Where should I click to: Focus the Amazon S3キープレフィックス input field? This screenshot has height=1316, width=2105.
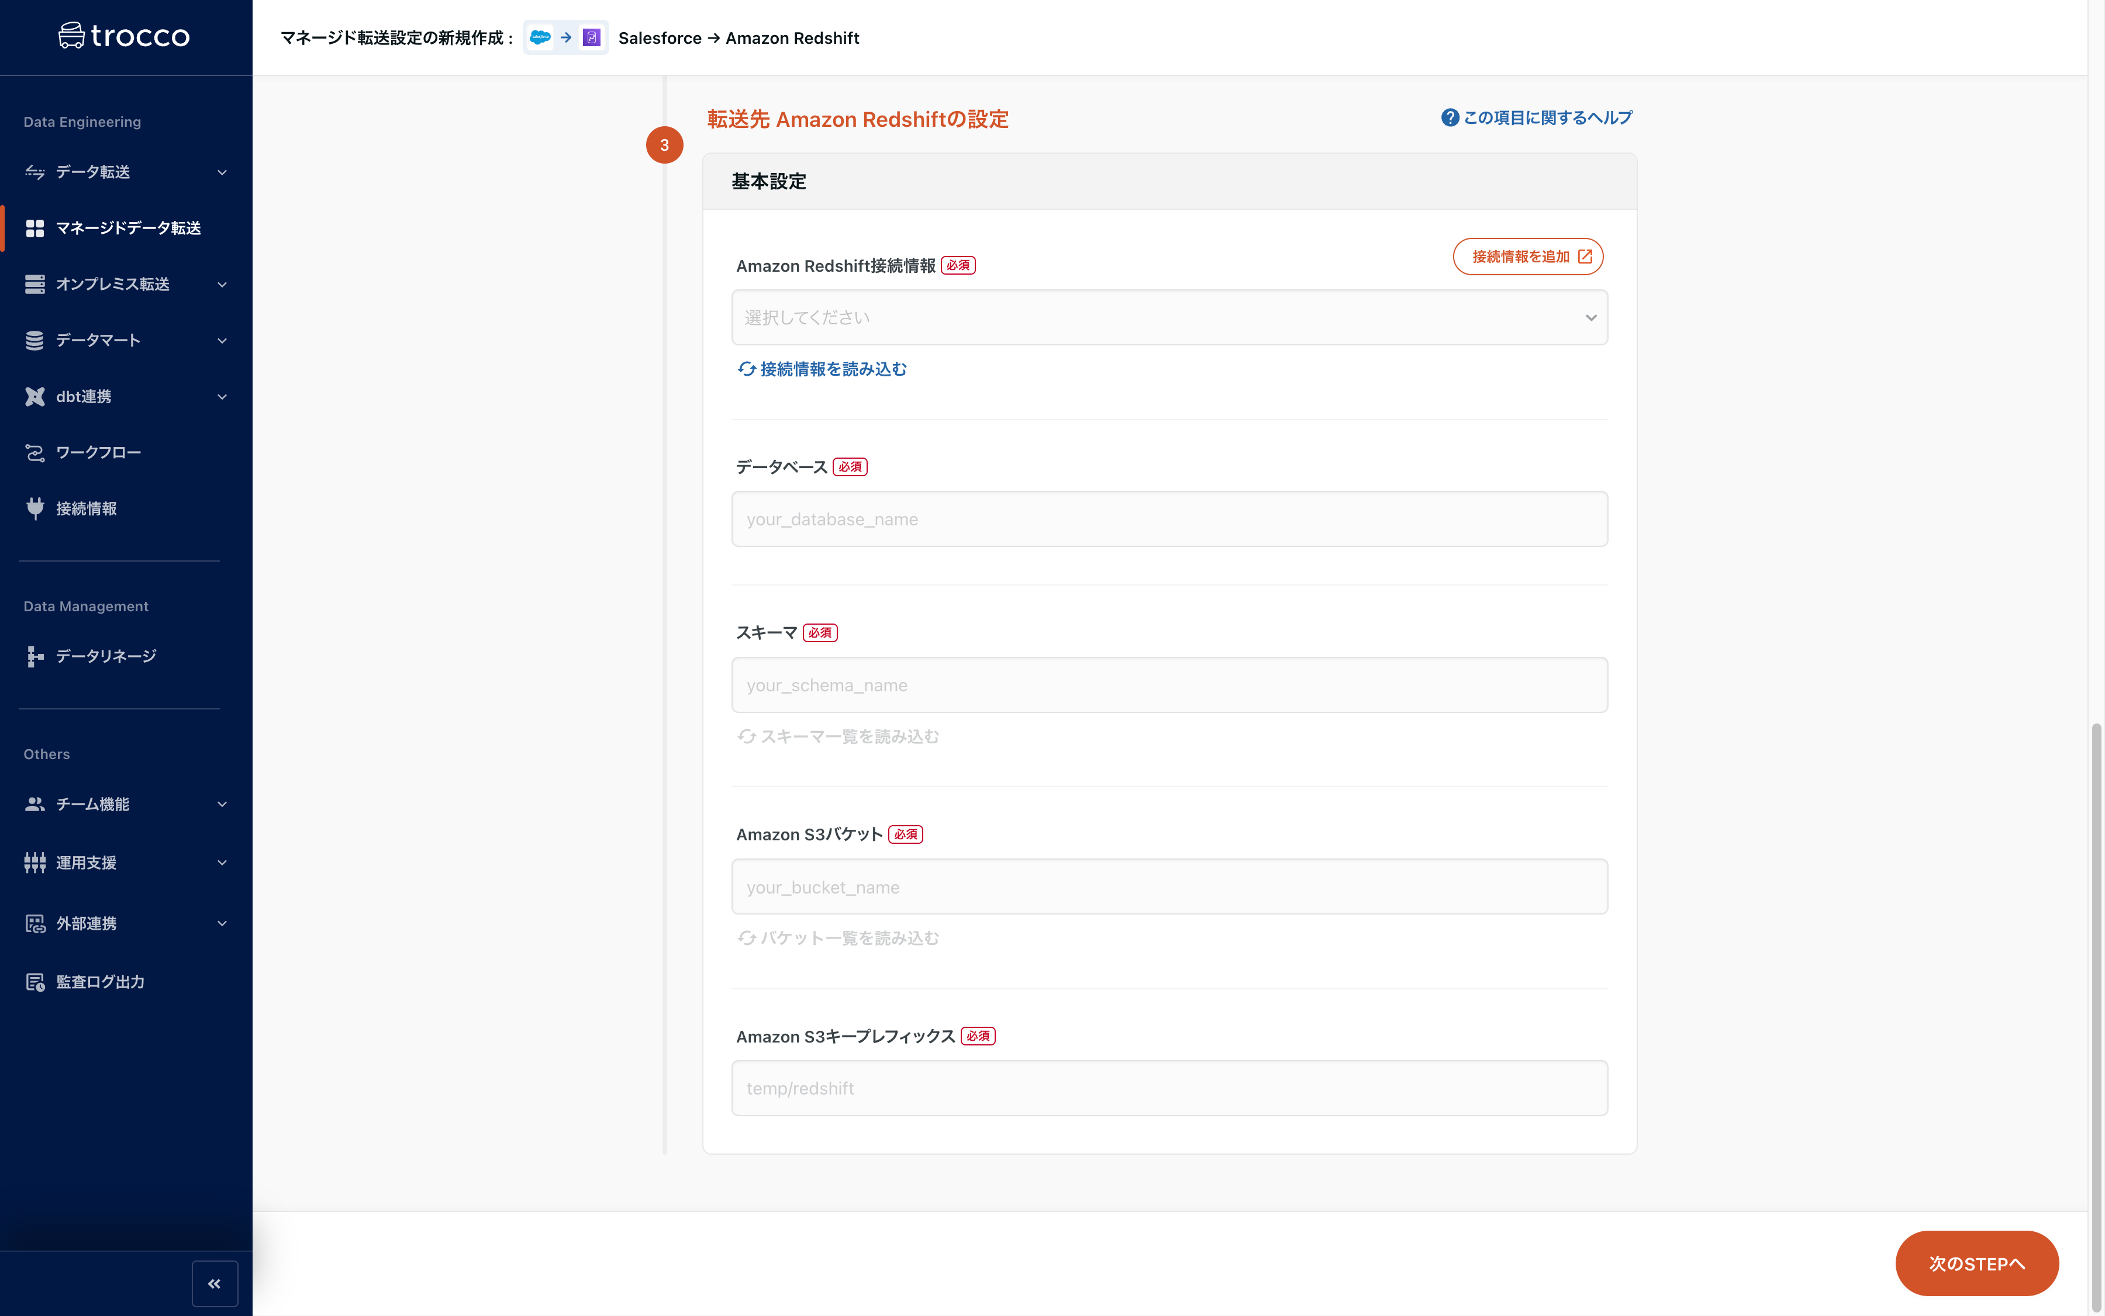[1169, 1088]
